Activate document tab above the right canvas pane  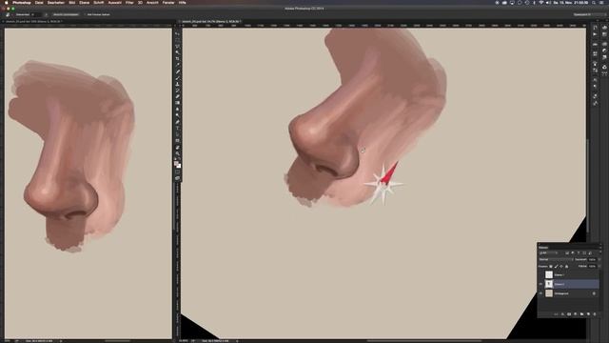coord(211,21)
